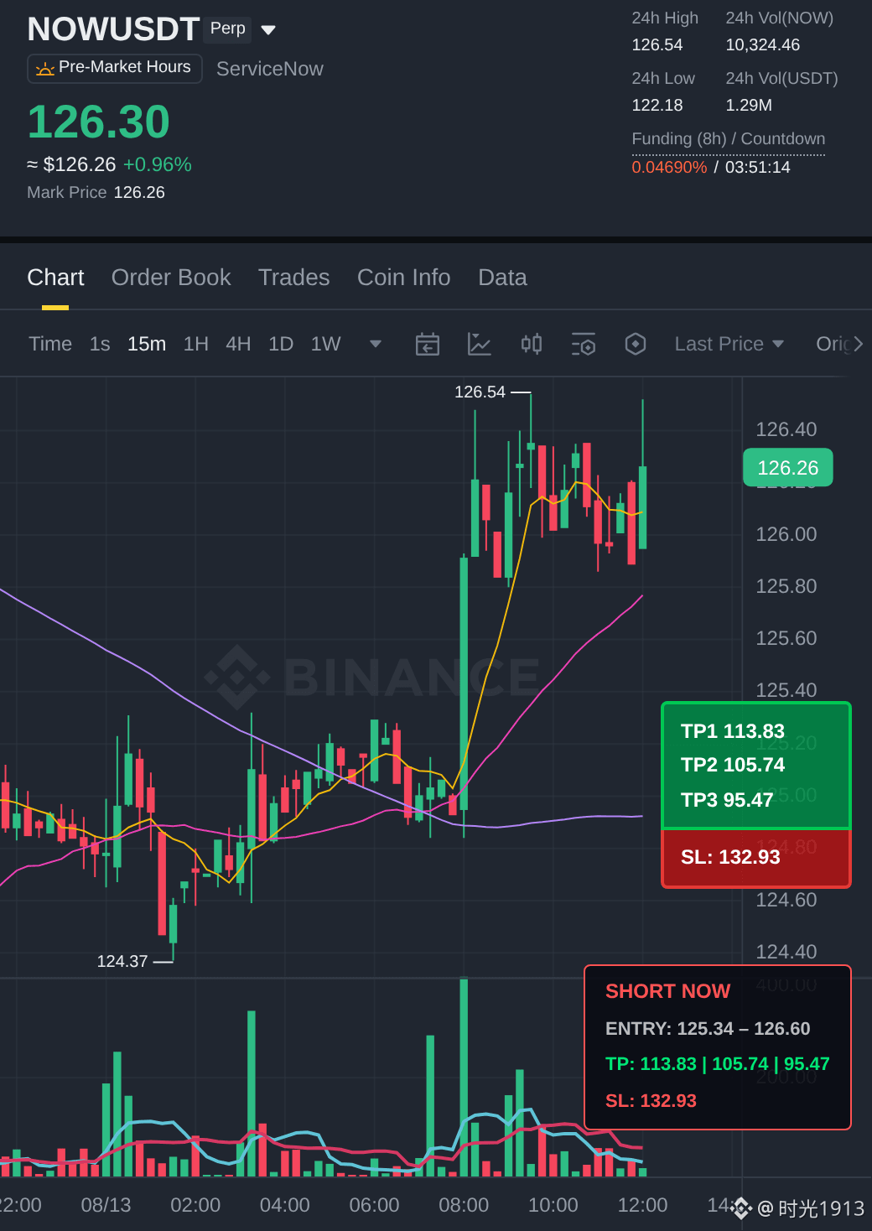The width and height of the screenshot is (872, 1231).
Task: Expand toolbar with right chevron arrow
Action: tap(858, 344)
